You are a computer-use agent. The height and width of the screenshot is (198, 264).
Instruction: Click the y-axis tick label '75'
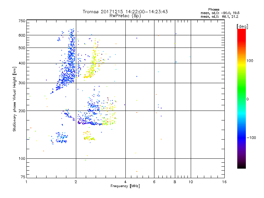pos(23,177)
